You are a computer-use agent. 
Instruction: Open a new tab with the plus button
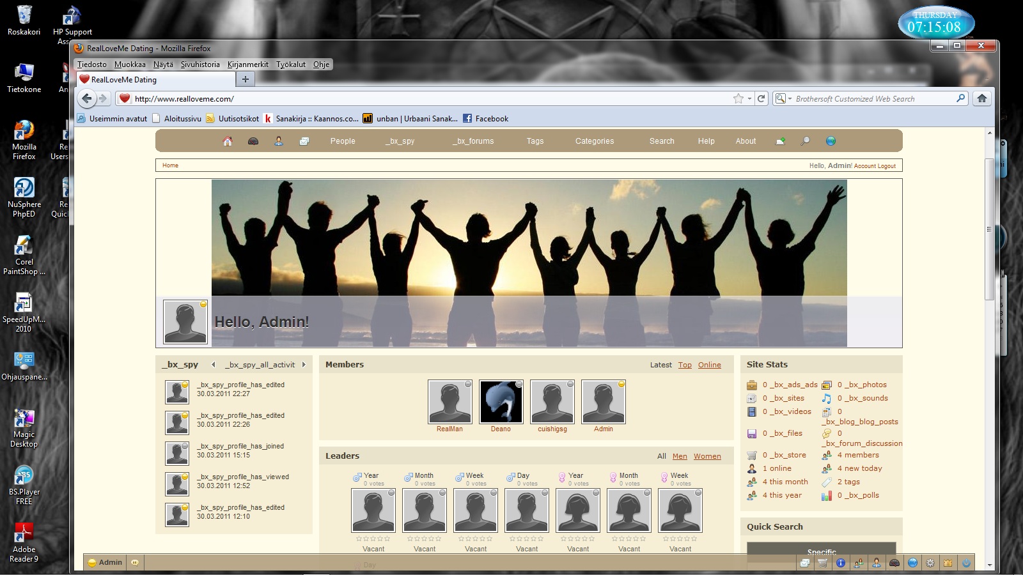click(246, 79)
